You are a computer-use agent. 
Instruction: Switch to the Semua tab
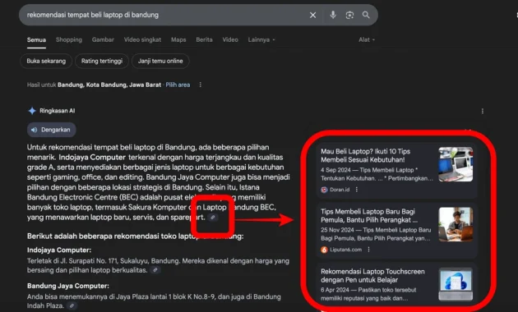click(x=36, y=40)
